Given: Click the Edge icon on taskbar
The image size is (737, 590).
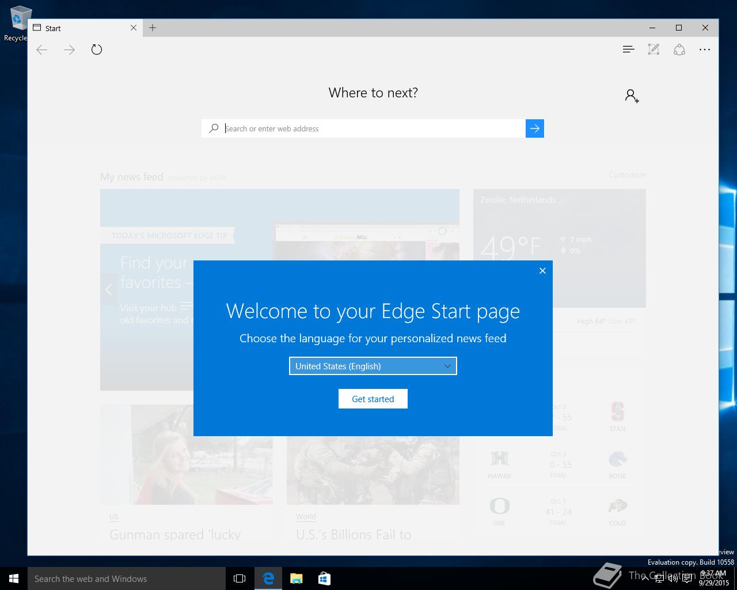Looking at the screenshot, I should pyautogui.click(x=268, y=578).
